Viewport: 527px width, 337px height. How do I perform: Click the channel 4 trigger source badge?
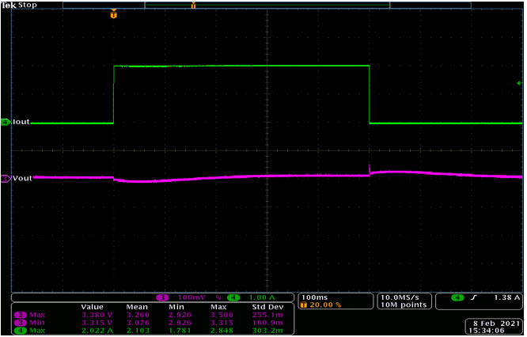click(457, 297)
